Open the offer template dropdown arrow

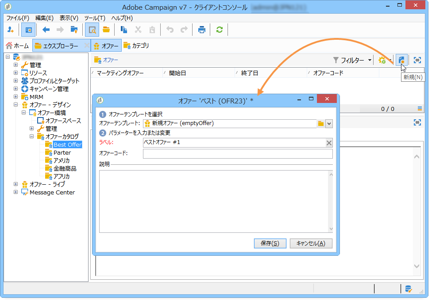click(x=329, y=123)
